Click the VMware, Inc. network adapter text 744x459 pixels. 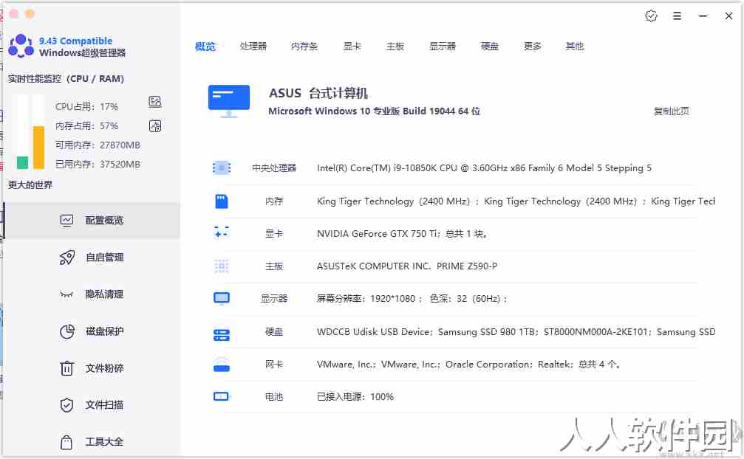pos(468,365)
